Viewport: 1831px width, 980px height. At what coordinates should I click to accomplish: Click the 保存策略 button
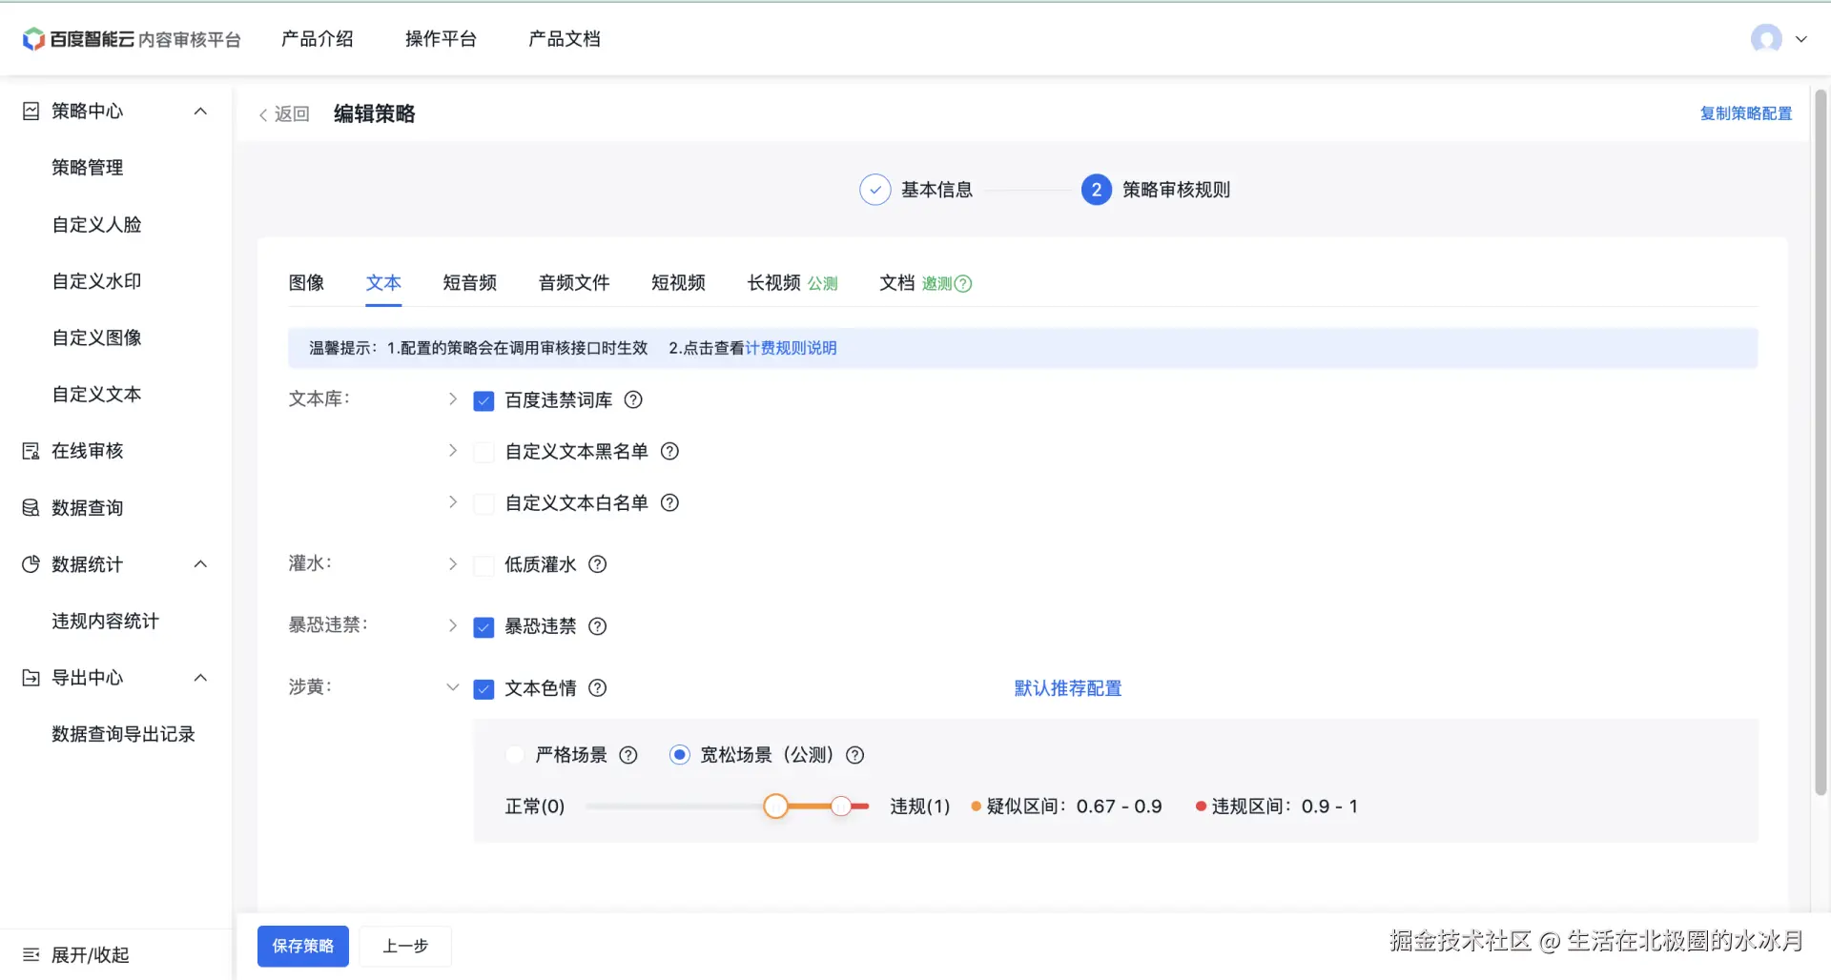pos(303,946)
